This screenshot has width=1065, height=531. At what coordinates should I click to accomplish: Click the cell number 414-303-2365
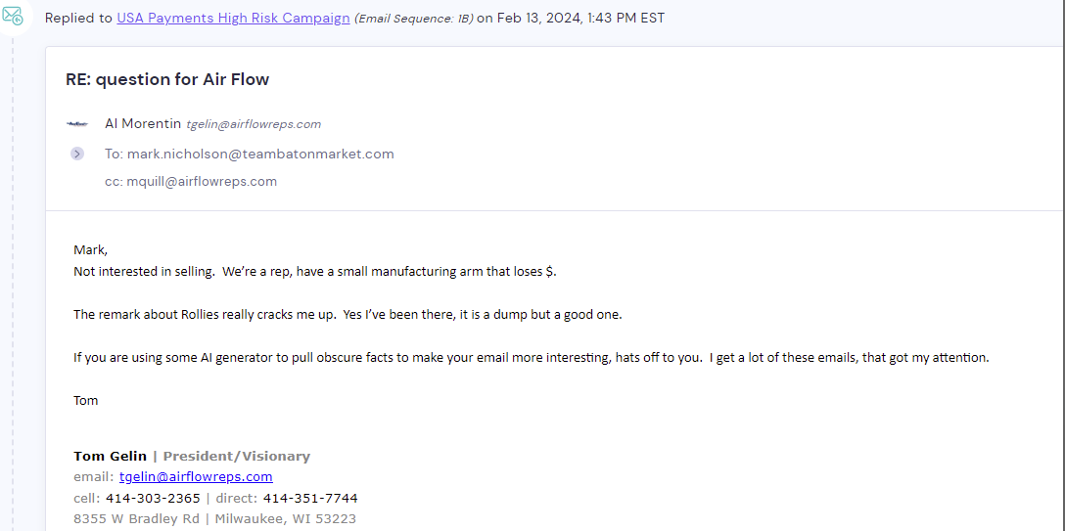153,498
